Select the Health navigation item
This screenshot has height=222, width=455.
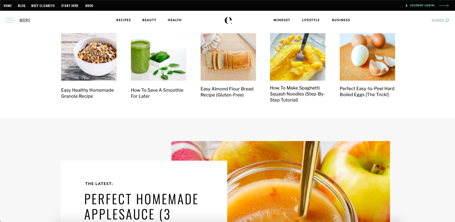[175, 20]
